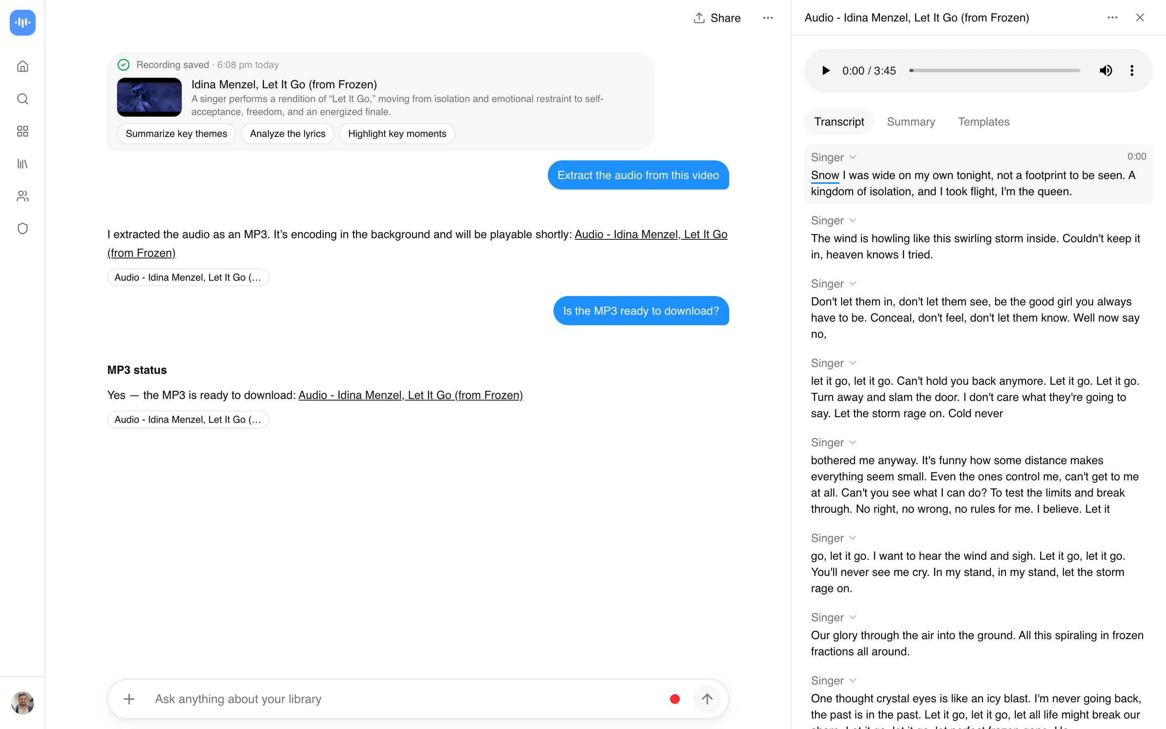Switch to the Summary tab
Viewport: 1166px width, 729px height.
pos(911,122)
